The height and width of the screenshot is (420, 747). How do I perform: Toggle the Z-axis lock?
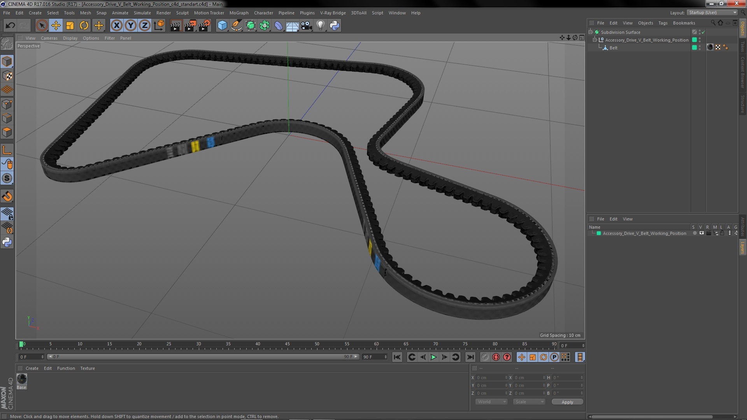click(145, 26)
